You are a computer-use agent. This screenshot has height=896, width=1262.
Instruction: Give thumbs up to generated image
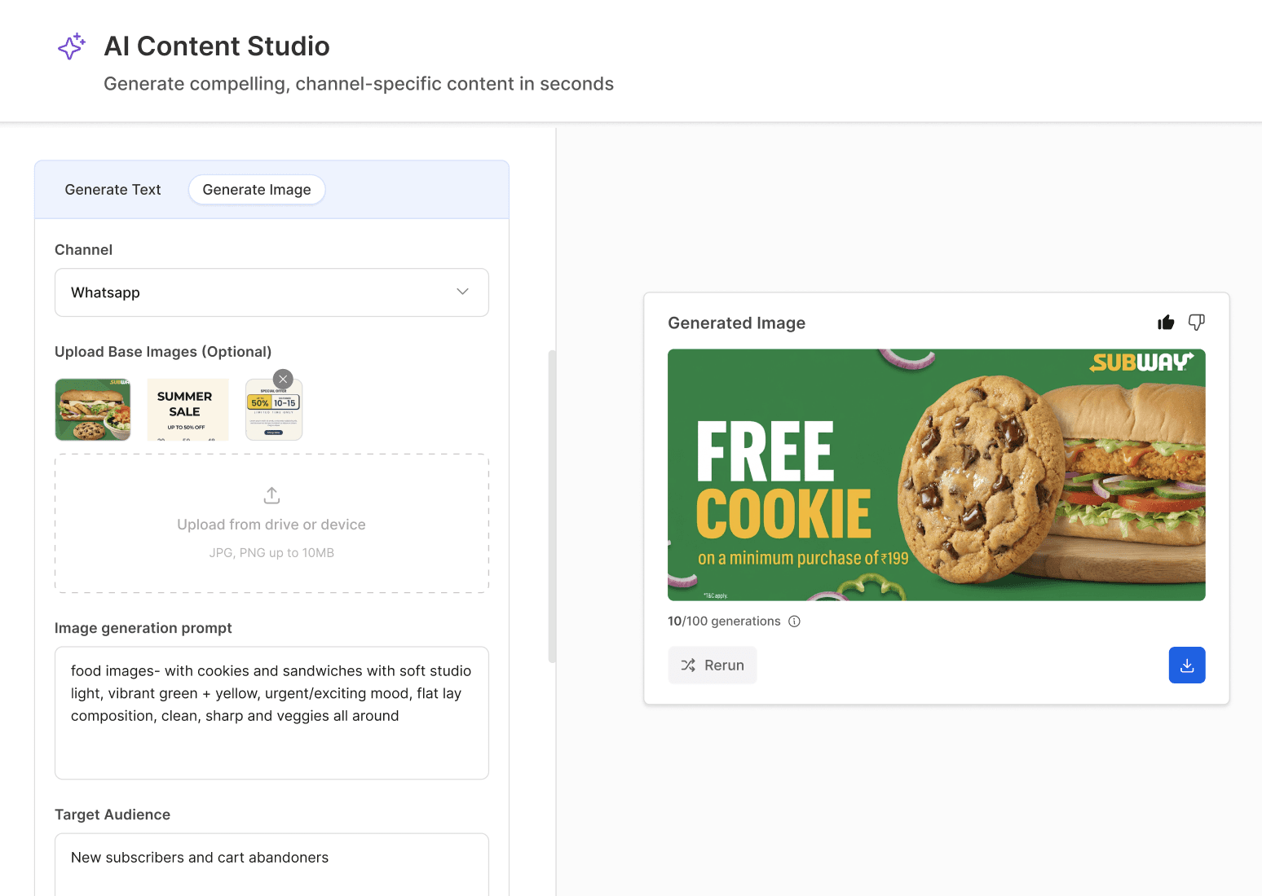1166,323
